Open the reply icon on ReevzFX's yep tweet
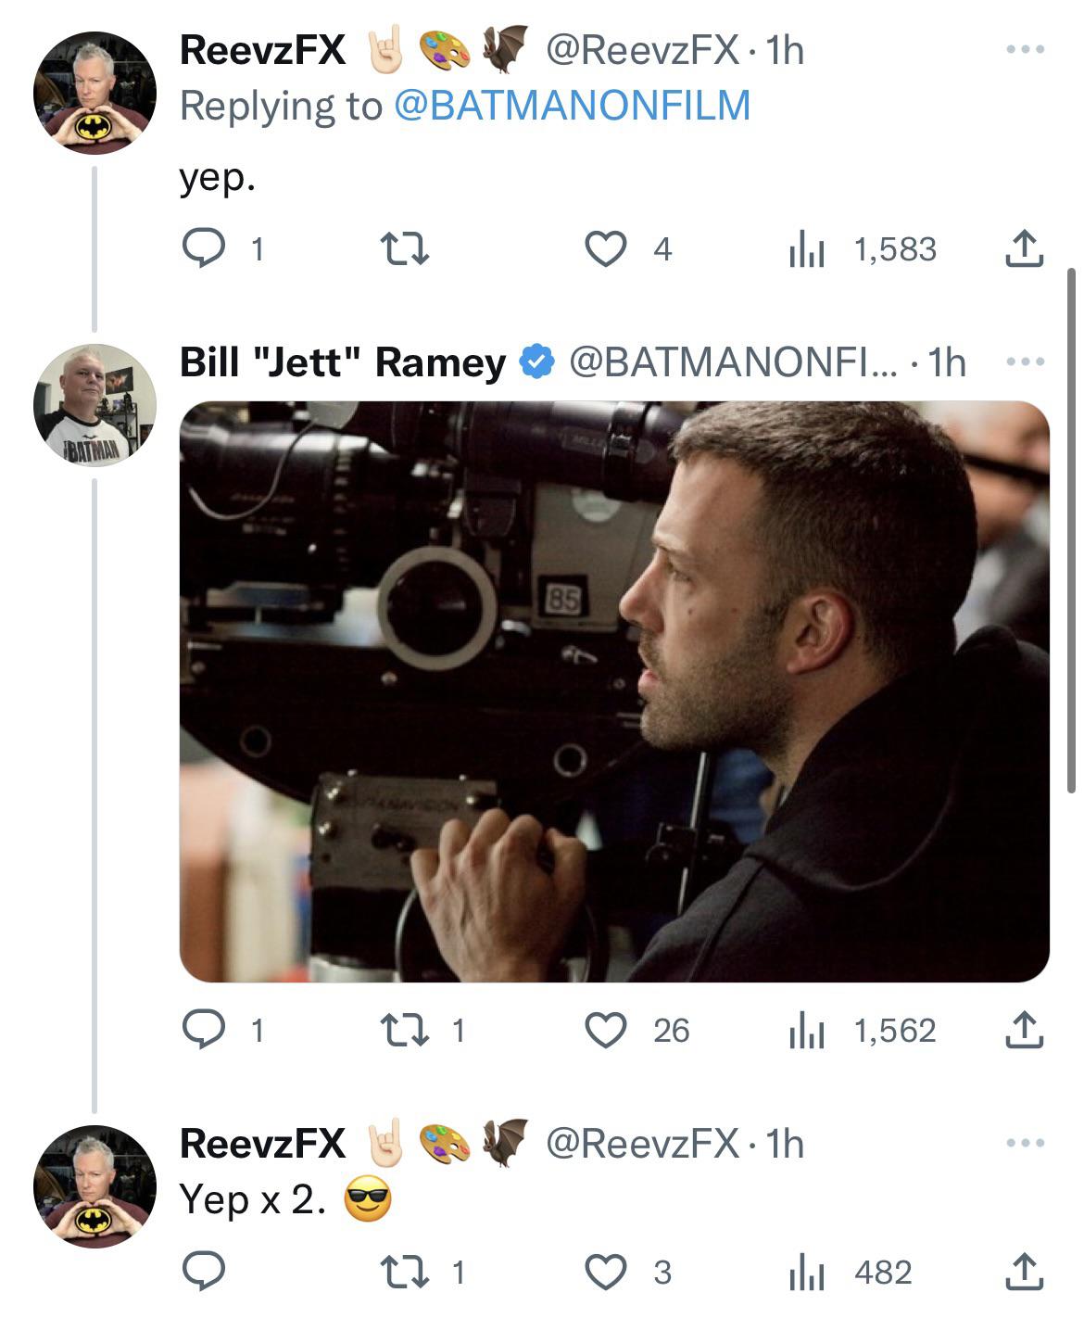Screen dimensions: 1084x1318 (205, 247)
